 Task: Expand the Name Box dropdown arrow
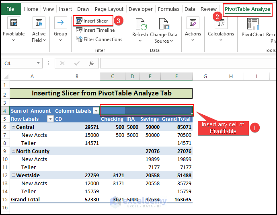(39, 63)
